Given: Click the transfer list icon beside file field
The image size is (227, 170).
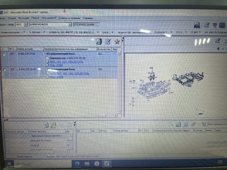Looking at the screenshot, I should point(204,124).
